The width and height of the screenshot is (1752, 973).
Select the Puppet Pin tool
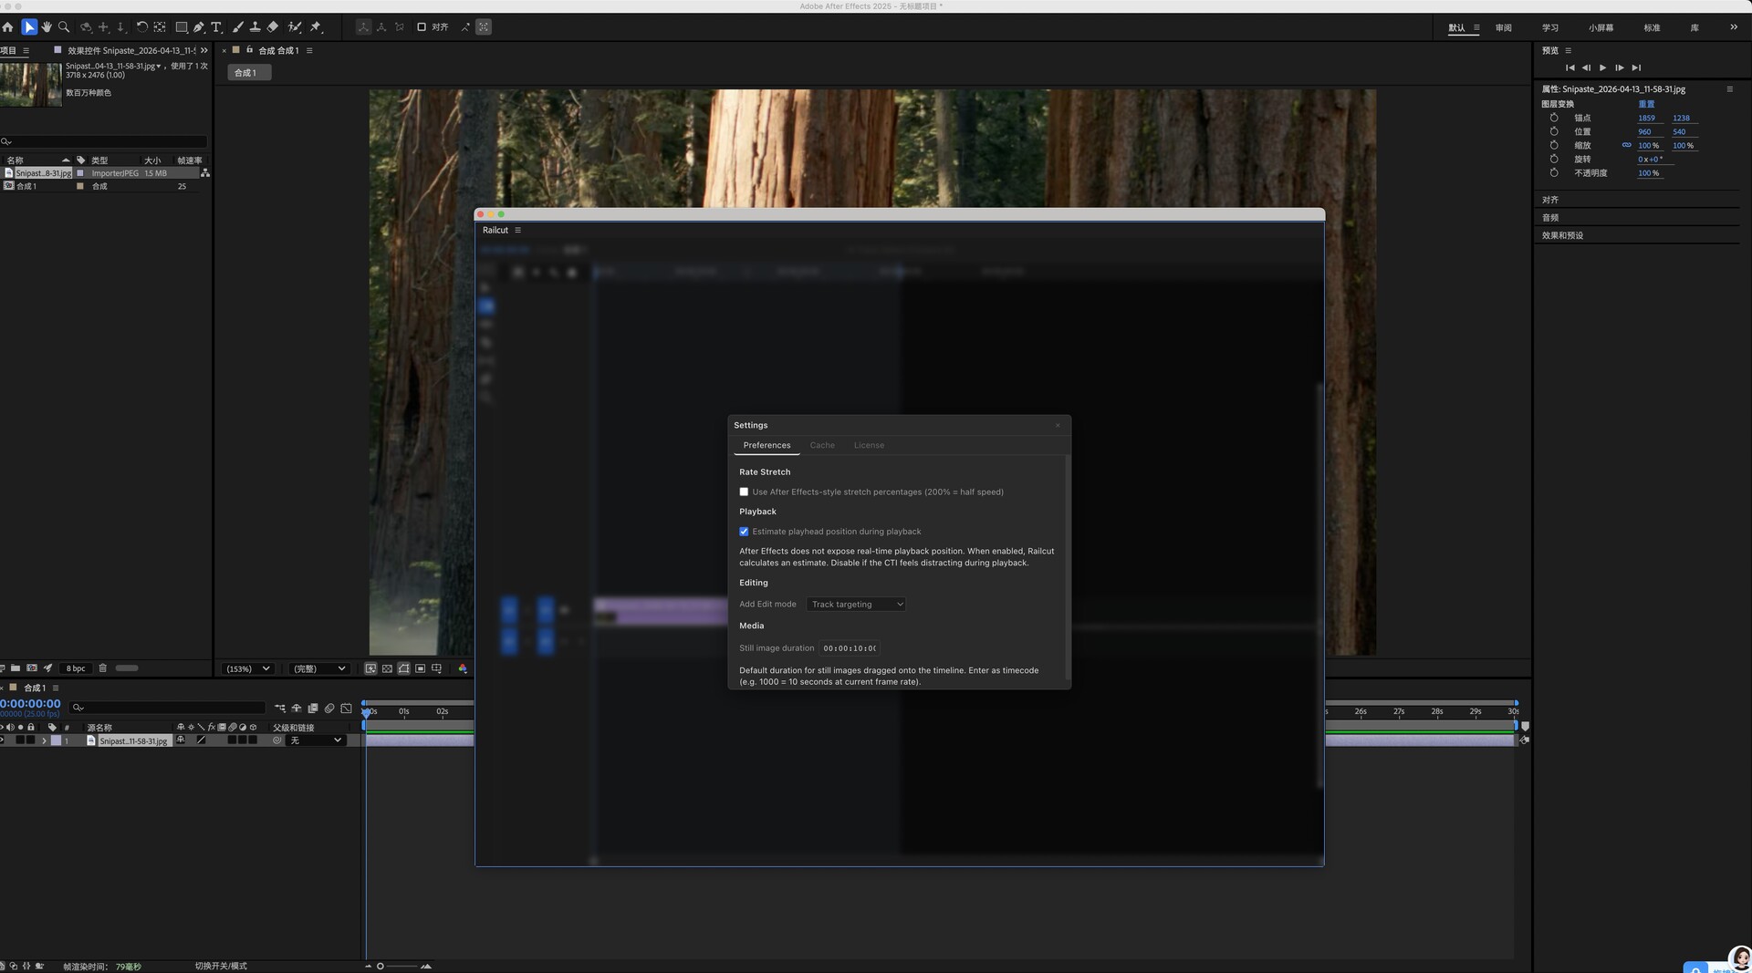click(316, 27)
